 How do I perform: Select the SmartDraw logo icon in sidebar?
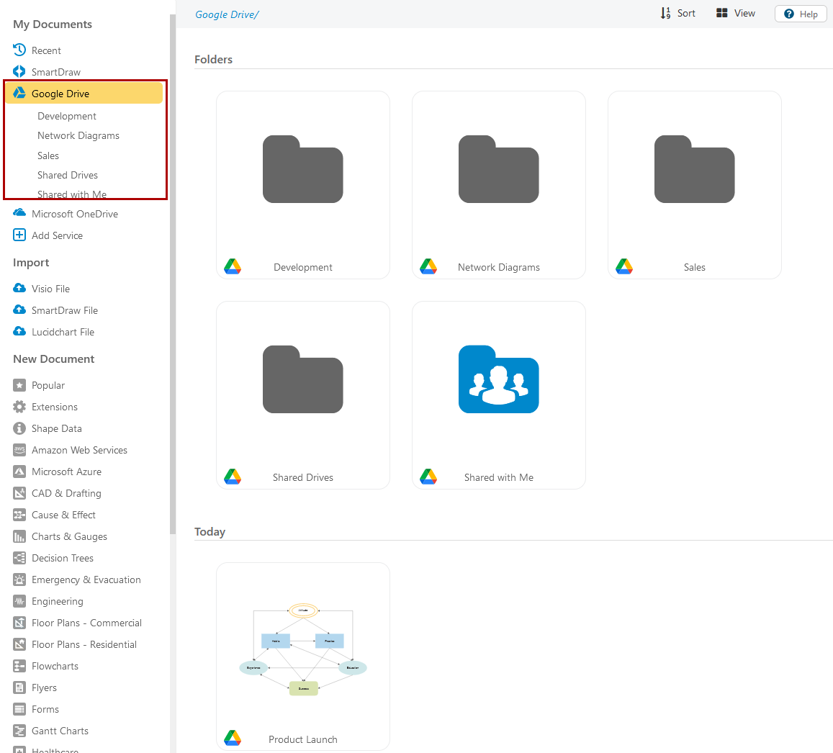tap(19, 72)
